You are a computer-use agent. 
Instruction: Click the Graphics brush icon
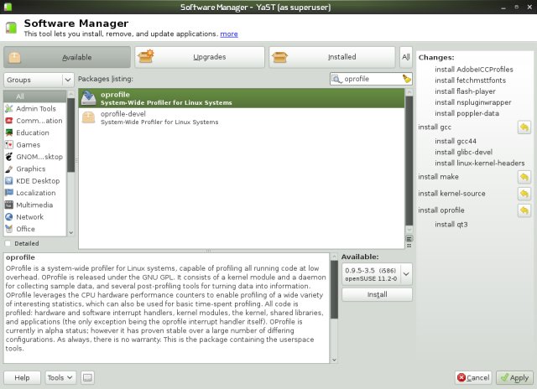pos(9,169)
